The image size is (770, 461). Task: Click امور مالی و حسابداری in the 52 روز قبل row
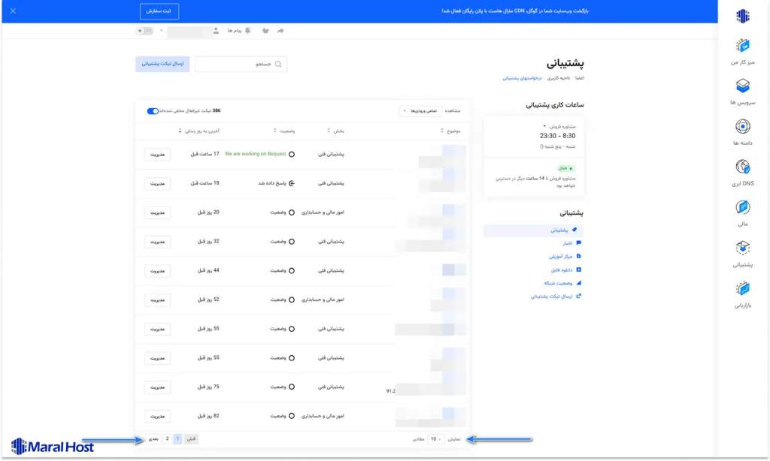click(323, 300)
